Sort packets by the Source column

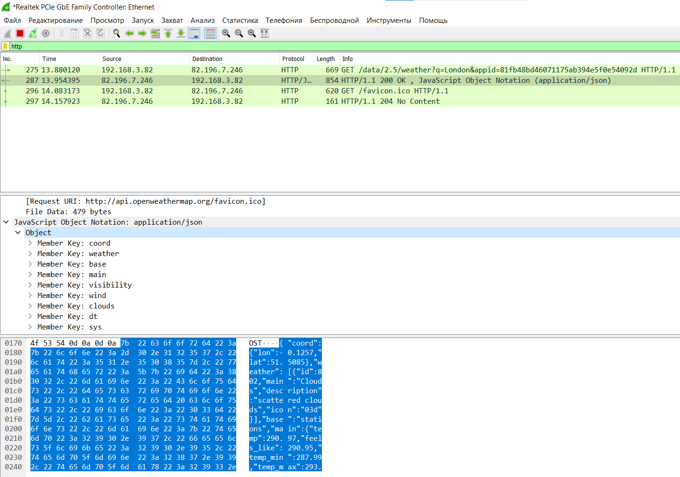click(112, 59)
